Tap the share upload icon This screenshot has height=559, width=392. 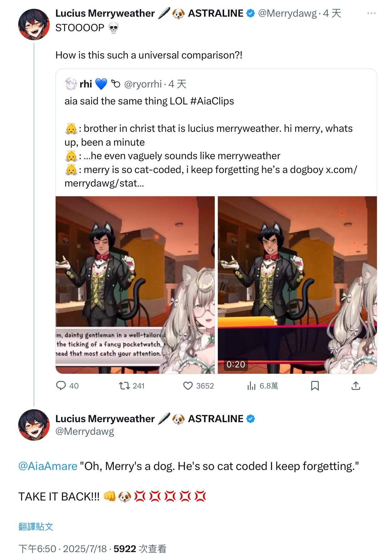pos(356,386)
